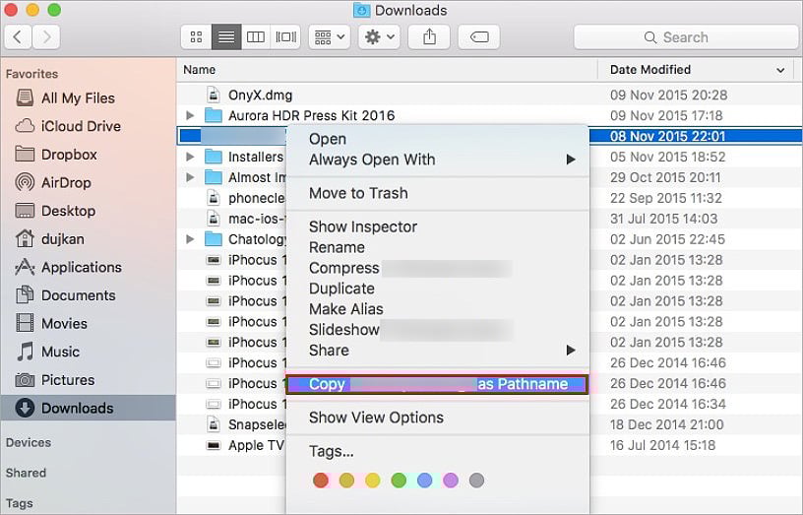Apply the red tag color

point(321,481)
